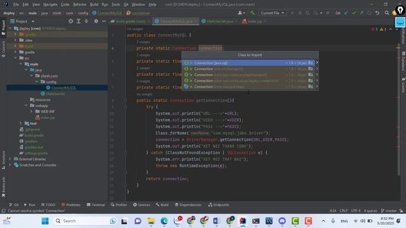Screen dimensions: 406x228
Task: Click the rollback undo arrow icon
Action: [377, 13]
